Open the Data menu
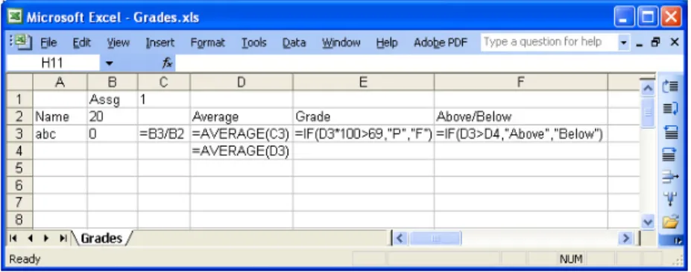The width and height of the screenshot is (691, 272). tap(294, 42)
